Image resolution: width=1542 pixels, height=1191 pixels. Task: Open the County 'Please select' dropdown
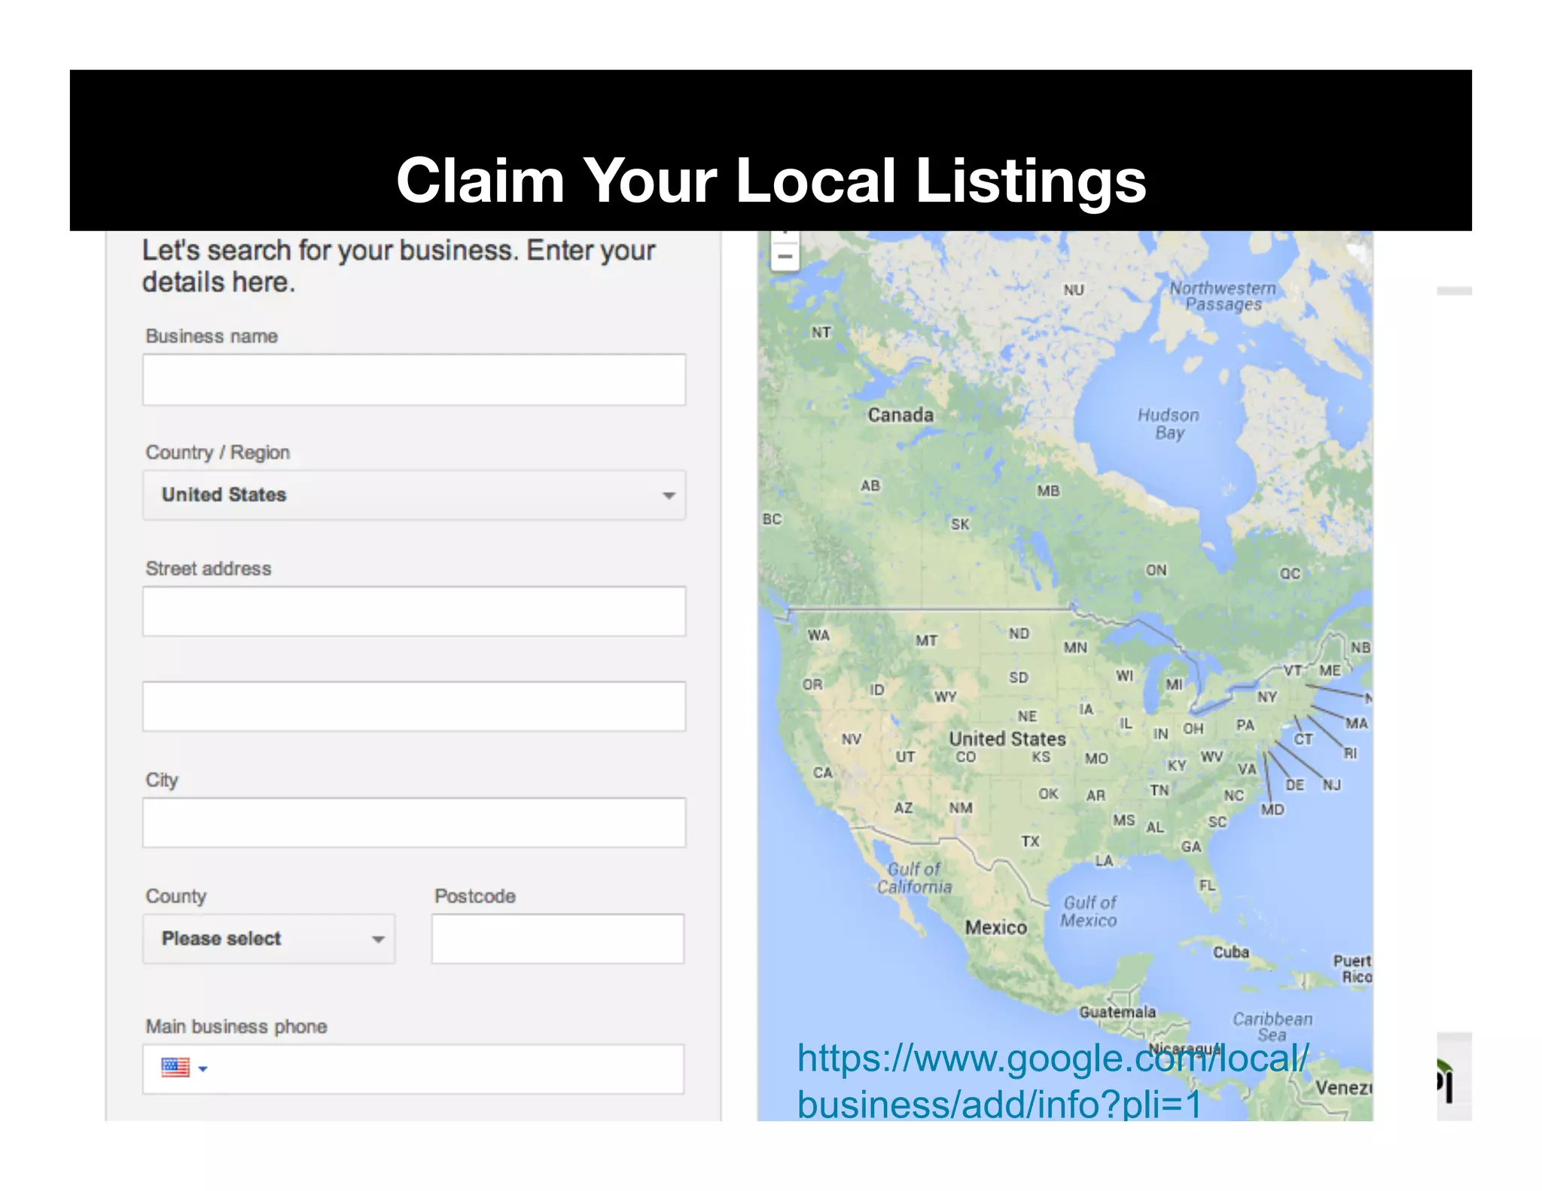[269, 939]
